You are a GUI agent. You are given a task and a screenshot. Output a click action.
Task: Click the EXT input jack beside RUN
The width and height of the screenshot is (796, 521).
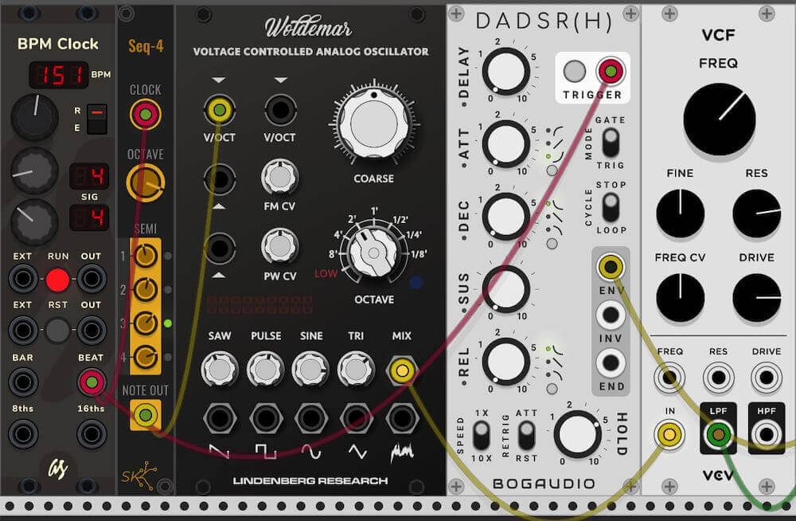pos(23,279)
